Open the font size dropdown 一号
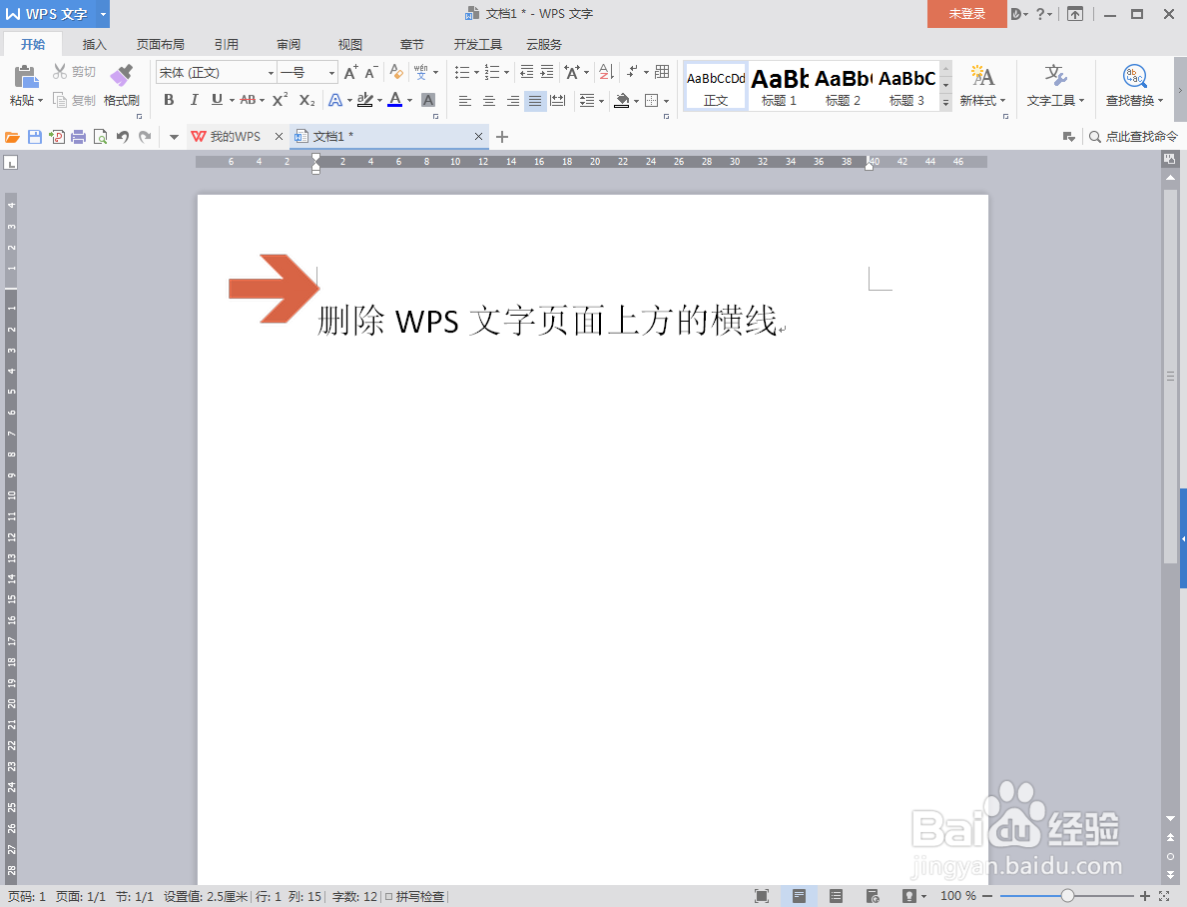 [x=331, y=73]
